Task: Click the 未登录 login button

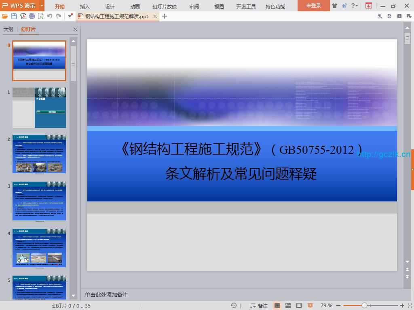Action: (x=313, y=6)
